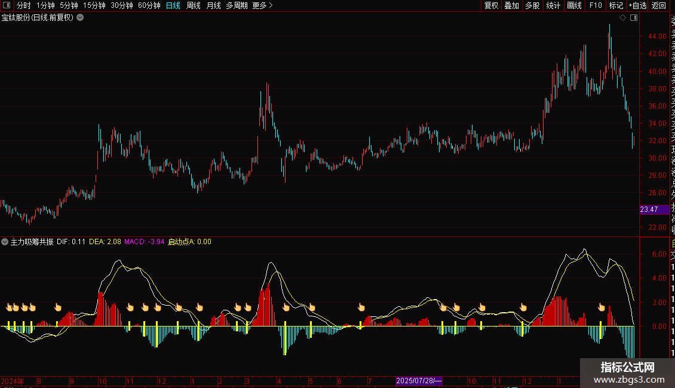
Task: Click the 返回 back button
Action: pos(659,5)
